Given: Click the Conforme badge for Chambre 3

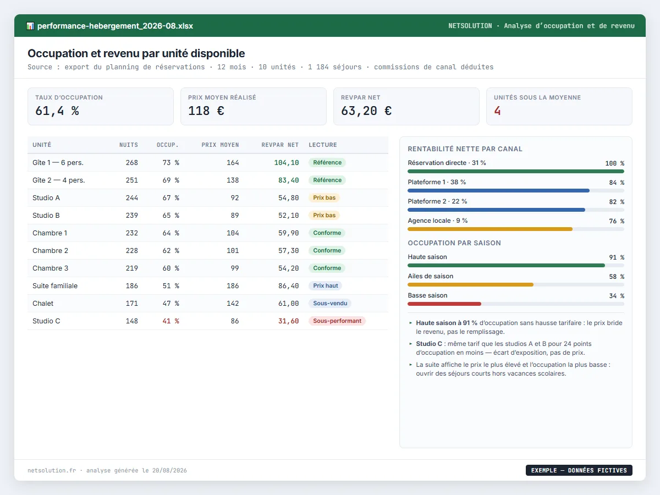Looking at the screenshot, I should pyautogui.click(x=327, y=268).
